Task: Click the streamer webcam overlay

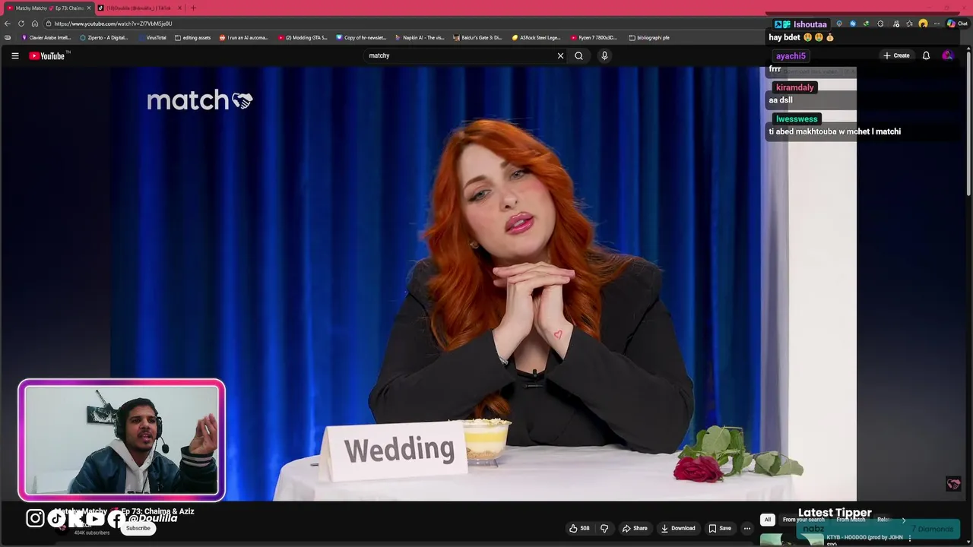Action: tap(122, 441)
